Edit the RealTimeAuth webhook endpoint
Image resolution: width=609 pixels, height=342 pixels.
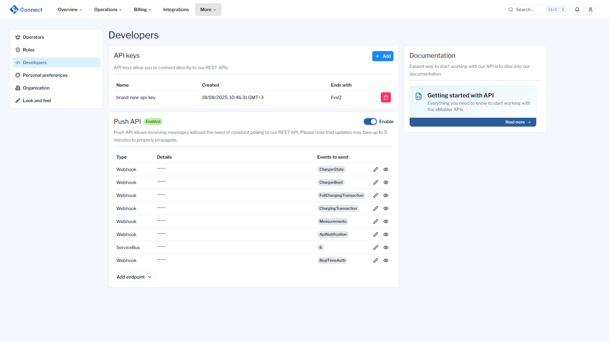375,260
